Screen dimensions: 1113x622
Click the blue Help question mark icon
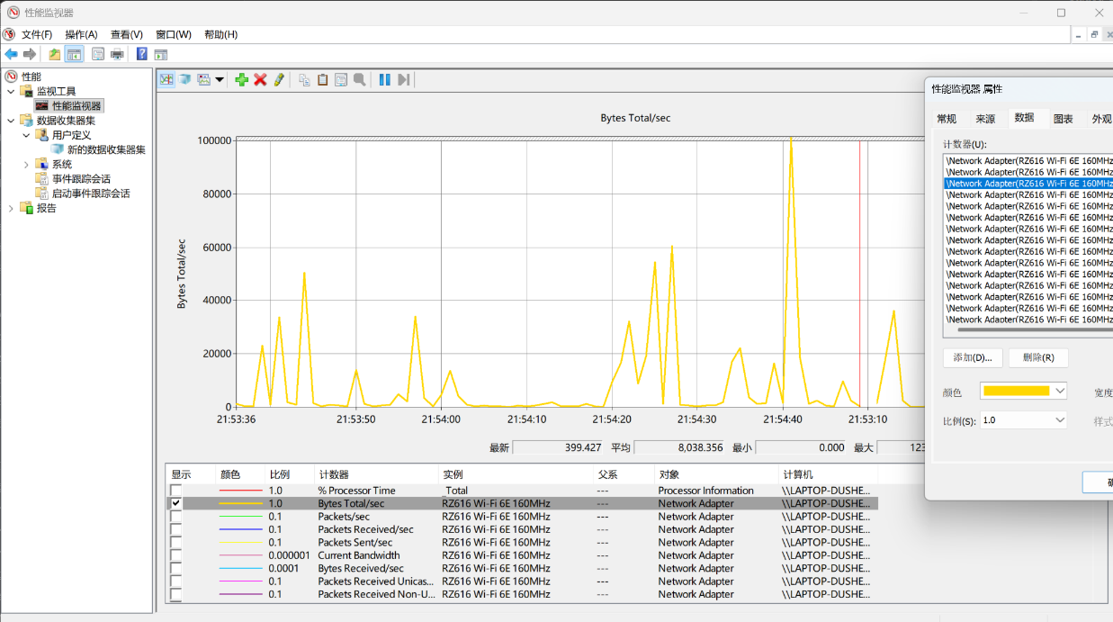(141, 54)
